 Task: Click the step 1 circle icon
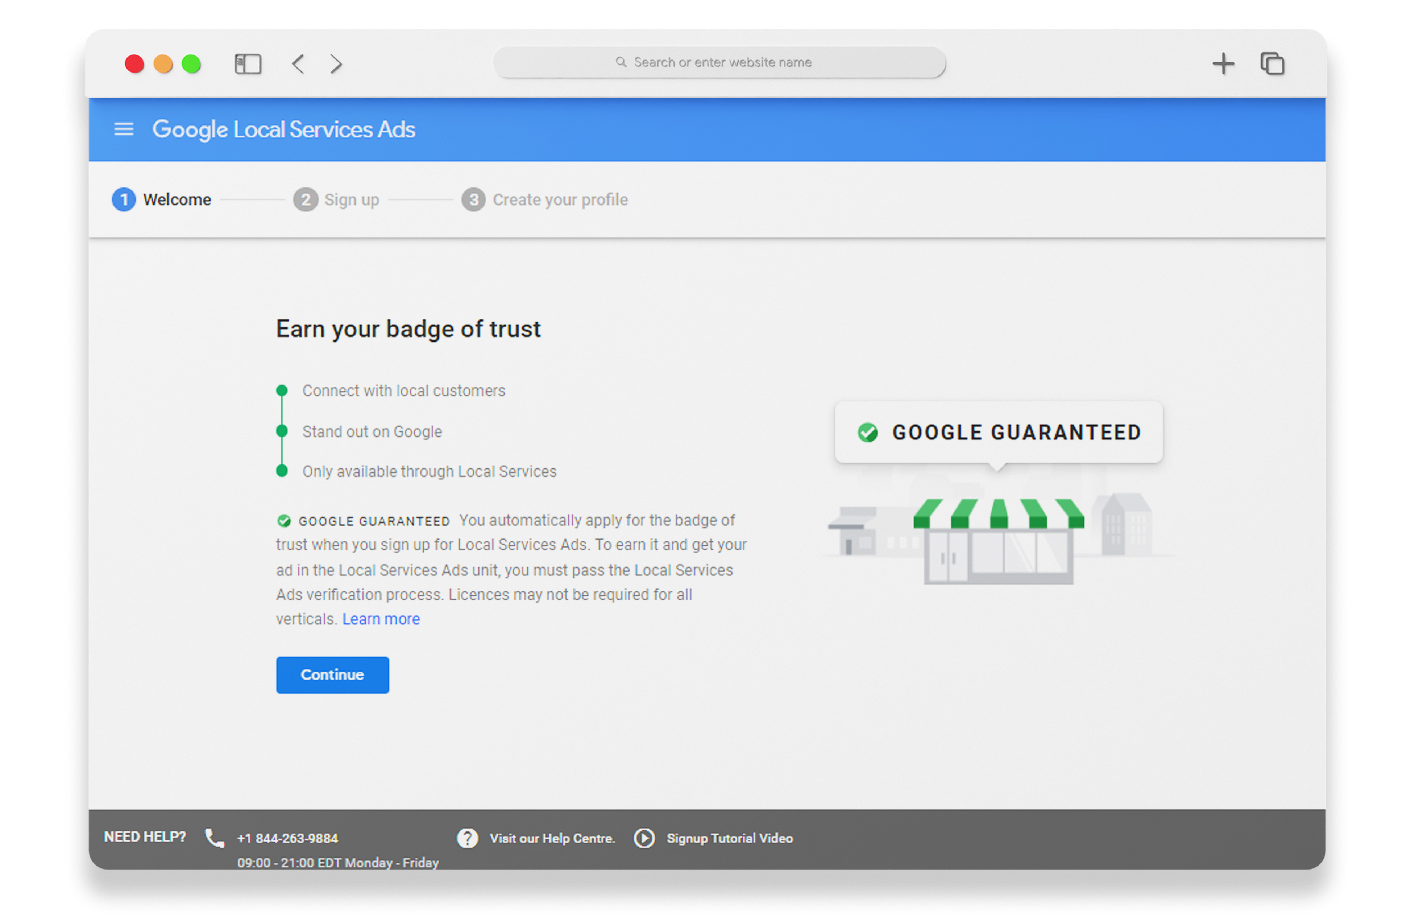(124, 199)
